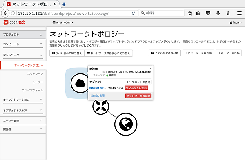Click the red ネットワークの削除 button

(138, 96)
